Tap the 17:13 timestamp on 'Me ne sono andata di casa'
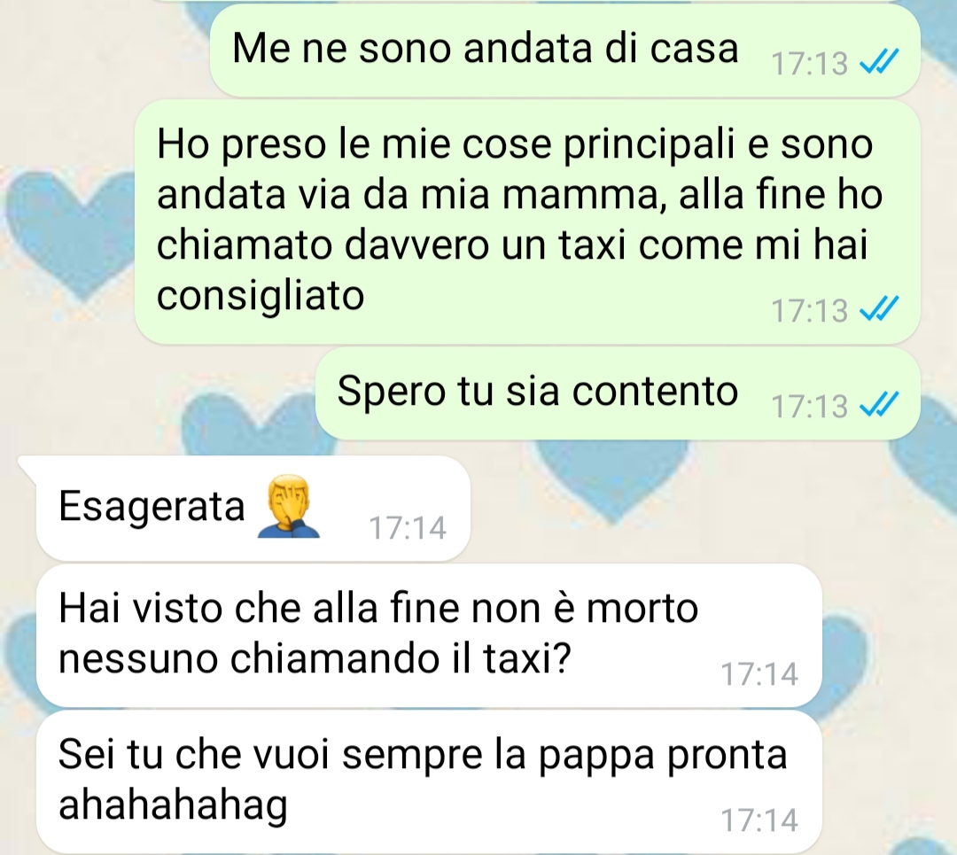 (809, 64)
